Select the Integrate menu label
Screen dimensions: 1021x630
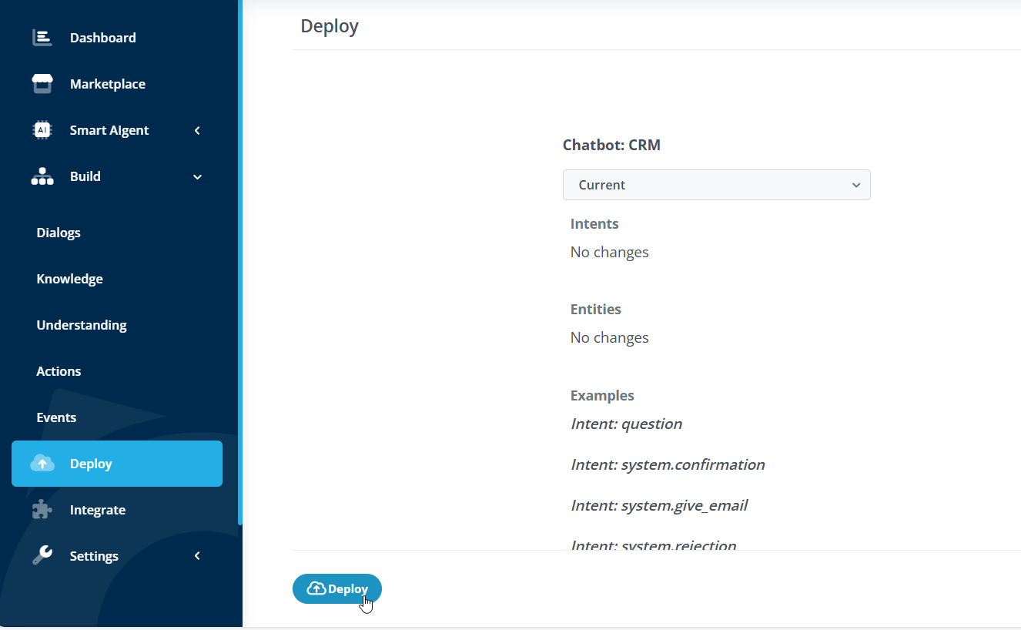pyautogui.click(x=97, y=510)
